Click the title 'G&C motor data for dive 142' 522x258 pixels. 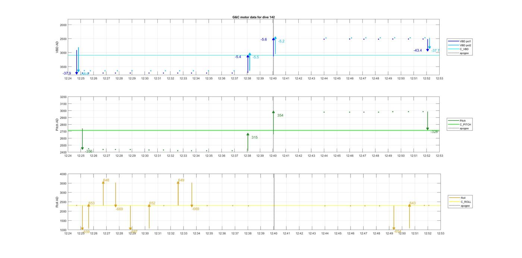(254, 17)
